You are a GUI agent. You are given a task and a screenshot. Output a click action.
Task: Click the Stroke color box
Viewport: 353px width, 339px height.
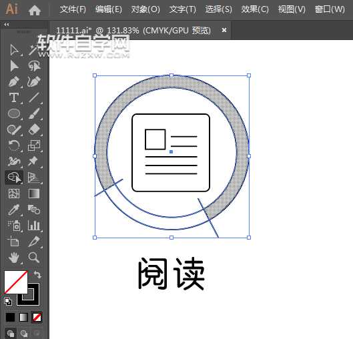click(x=34, y=300)
